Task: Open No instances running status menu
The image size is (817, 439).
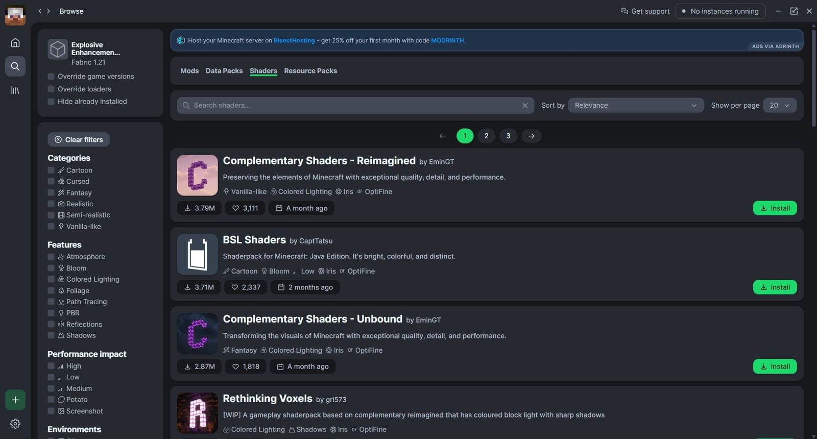Action: [720, 11]
